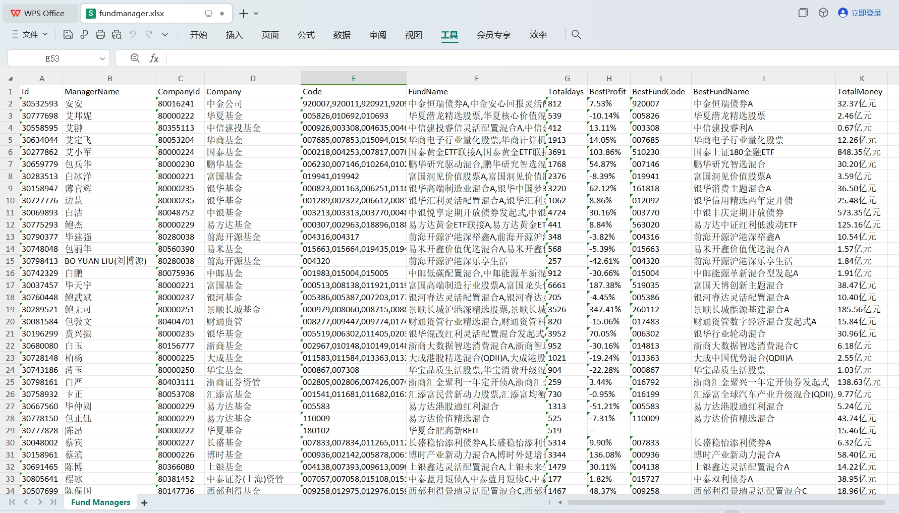
Task: Click the save icon in the toolbar
Action: (68, 34)
